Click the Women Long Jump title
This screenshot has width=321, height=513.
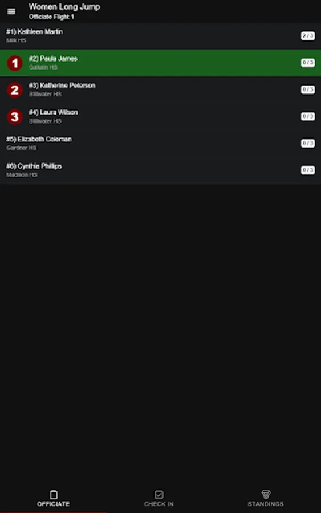pyautogui.click(x=64, y=7)
